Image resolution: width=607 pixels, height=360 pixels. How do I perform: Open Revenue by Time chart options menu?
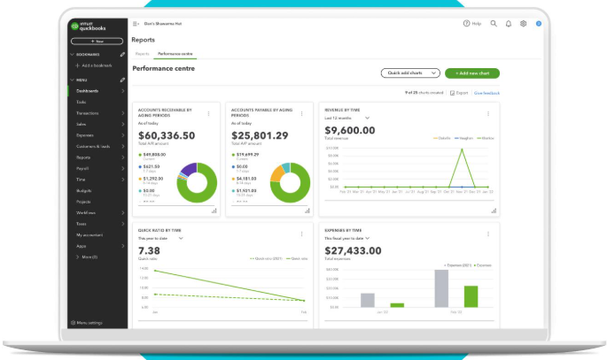pyautogui.click(x=487, y=113)
